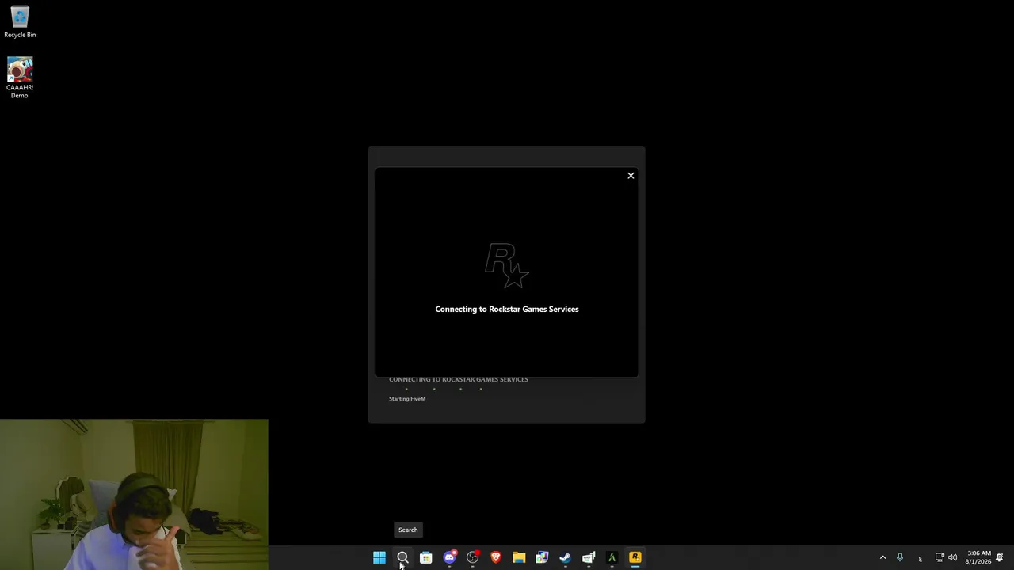Open Discord from the taskbar
The height and width of the screenshot is (570, 1014).
(449, 558)
